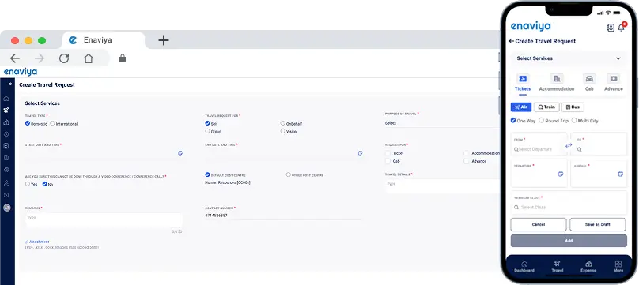Open Start Date and Time calendar picker
The height and width of the screenshot is (285, 639).
[x=180, y=153]
